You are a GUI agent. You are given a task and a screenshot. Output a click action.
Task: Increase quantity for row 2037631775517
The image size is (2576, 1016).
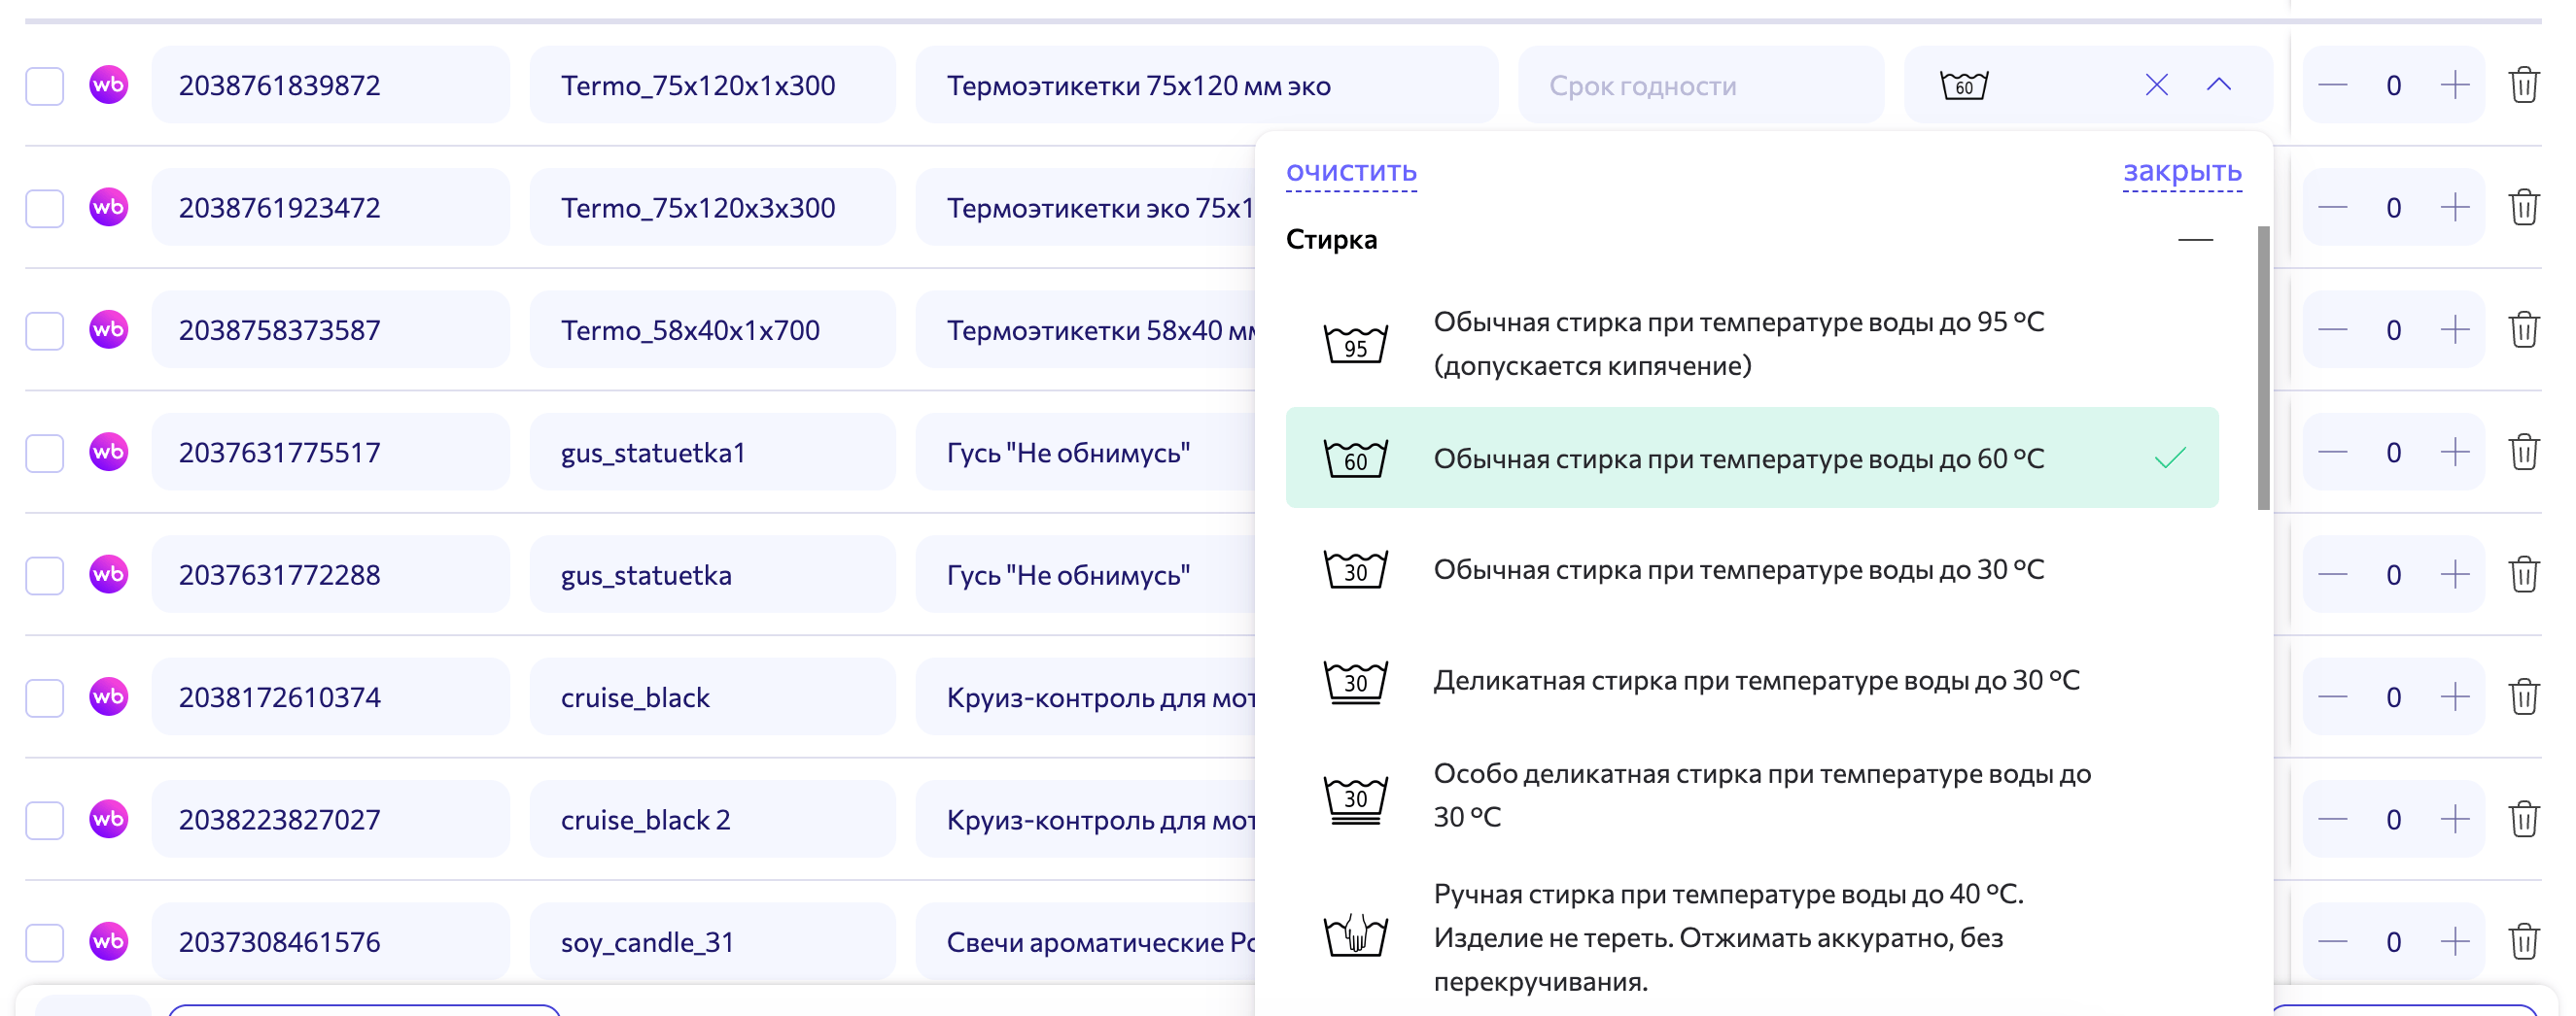[x=2455, y=453]
